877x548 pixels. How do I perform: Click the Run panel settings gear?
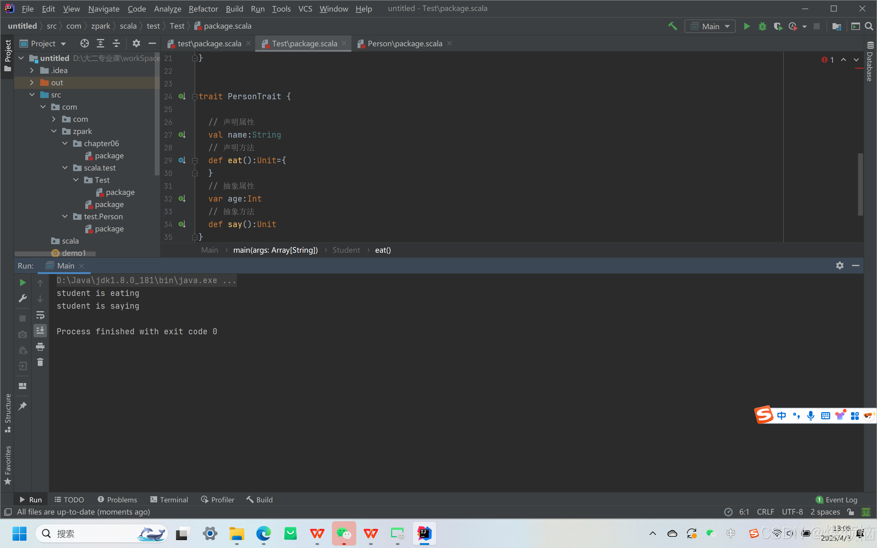click(x=840, y=266)
